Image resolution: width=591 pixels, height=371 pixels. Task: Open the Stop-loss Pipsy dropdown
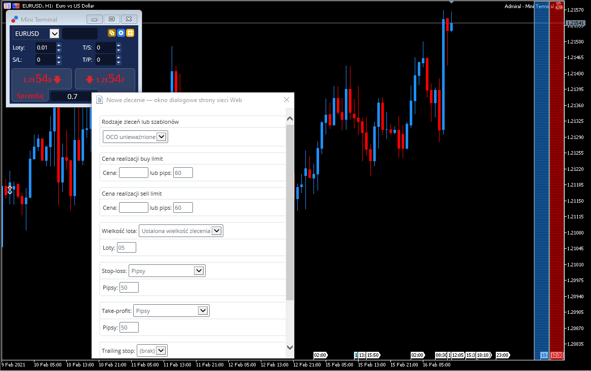tap(199, 270)
